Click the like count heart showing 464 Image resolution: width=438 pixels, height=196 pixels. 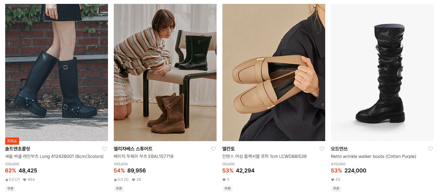[25, 180]
